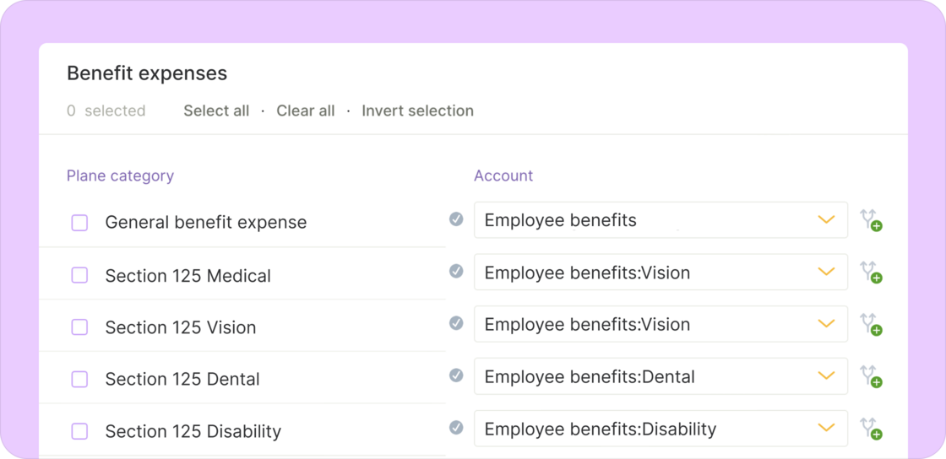Click the General benefit expense label
This screenshot has width=946, height=459.
pos(206,222)
